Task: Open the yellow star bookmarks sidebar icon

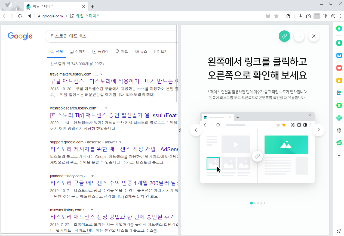Action: pos(339,80)
